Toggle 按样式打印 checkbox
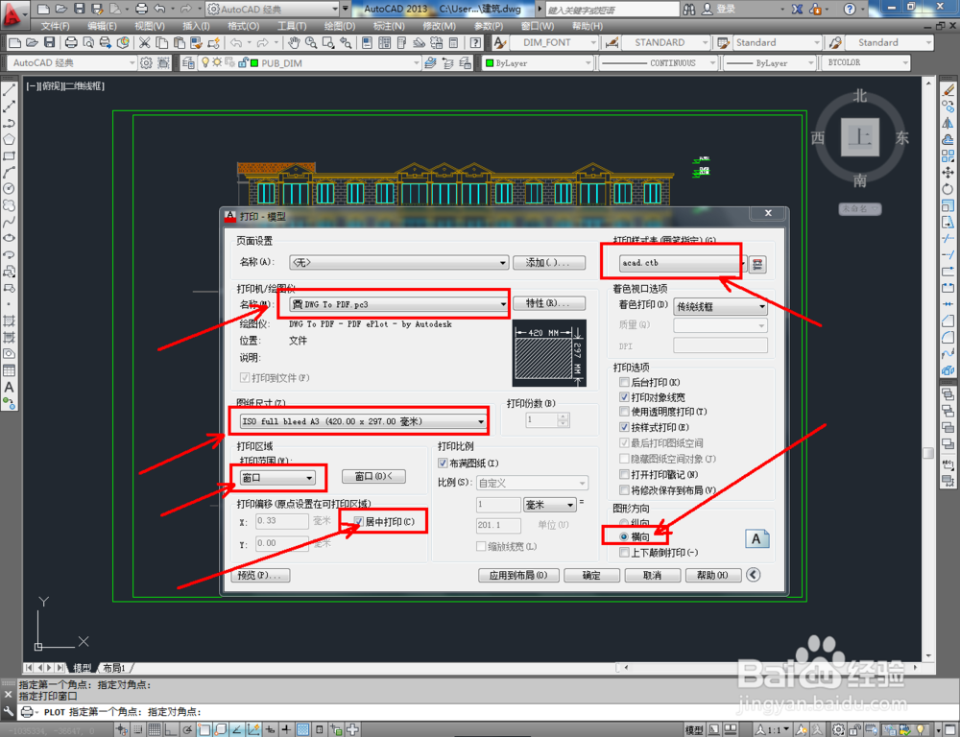960x737 pixels. (624, 427)
